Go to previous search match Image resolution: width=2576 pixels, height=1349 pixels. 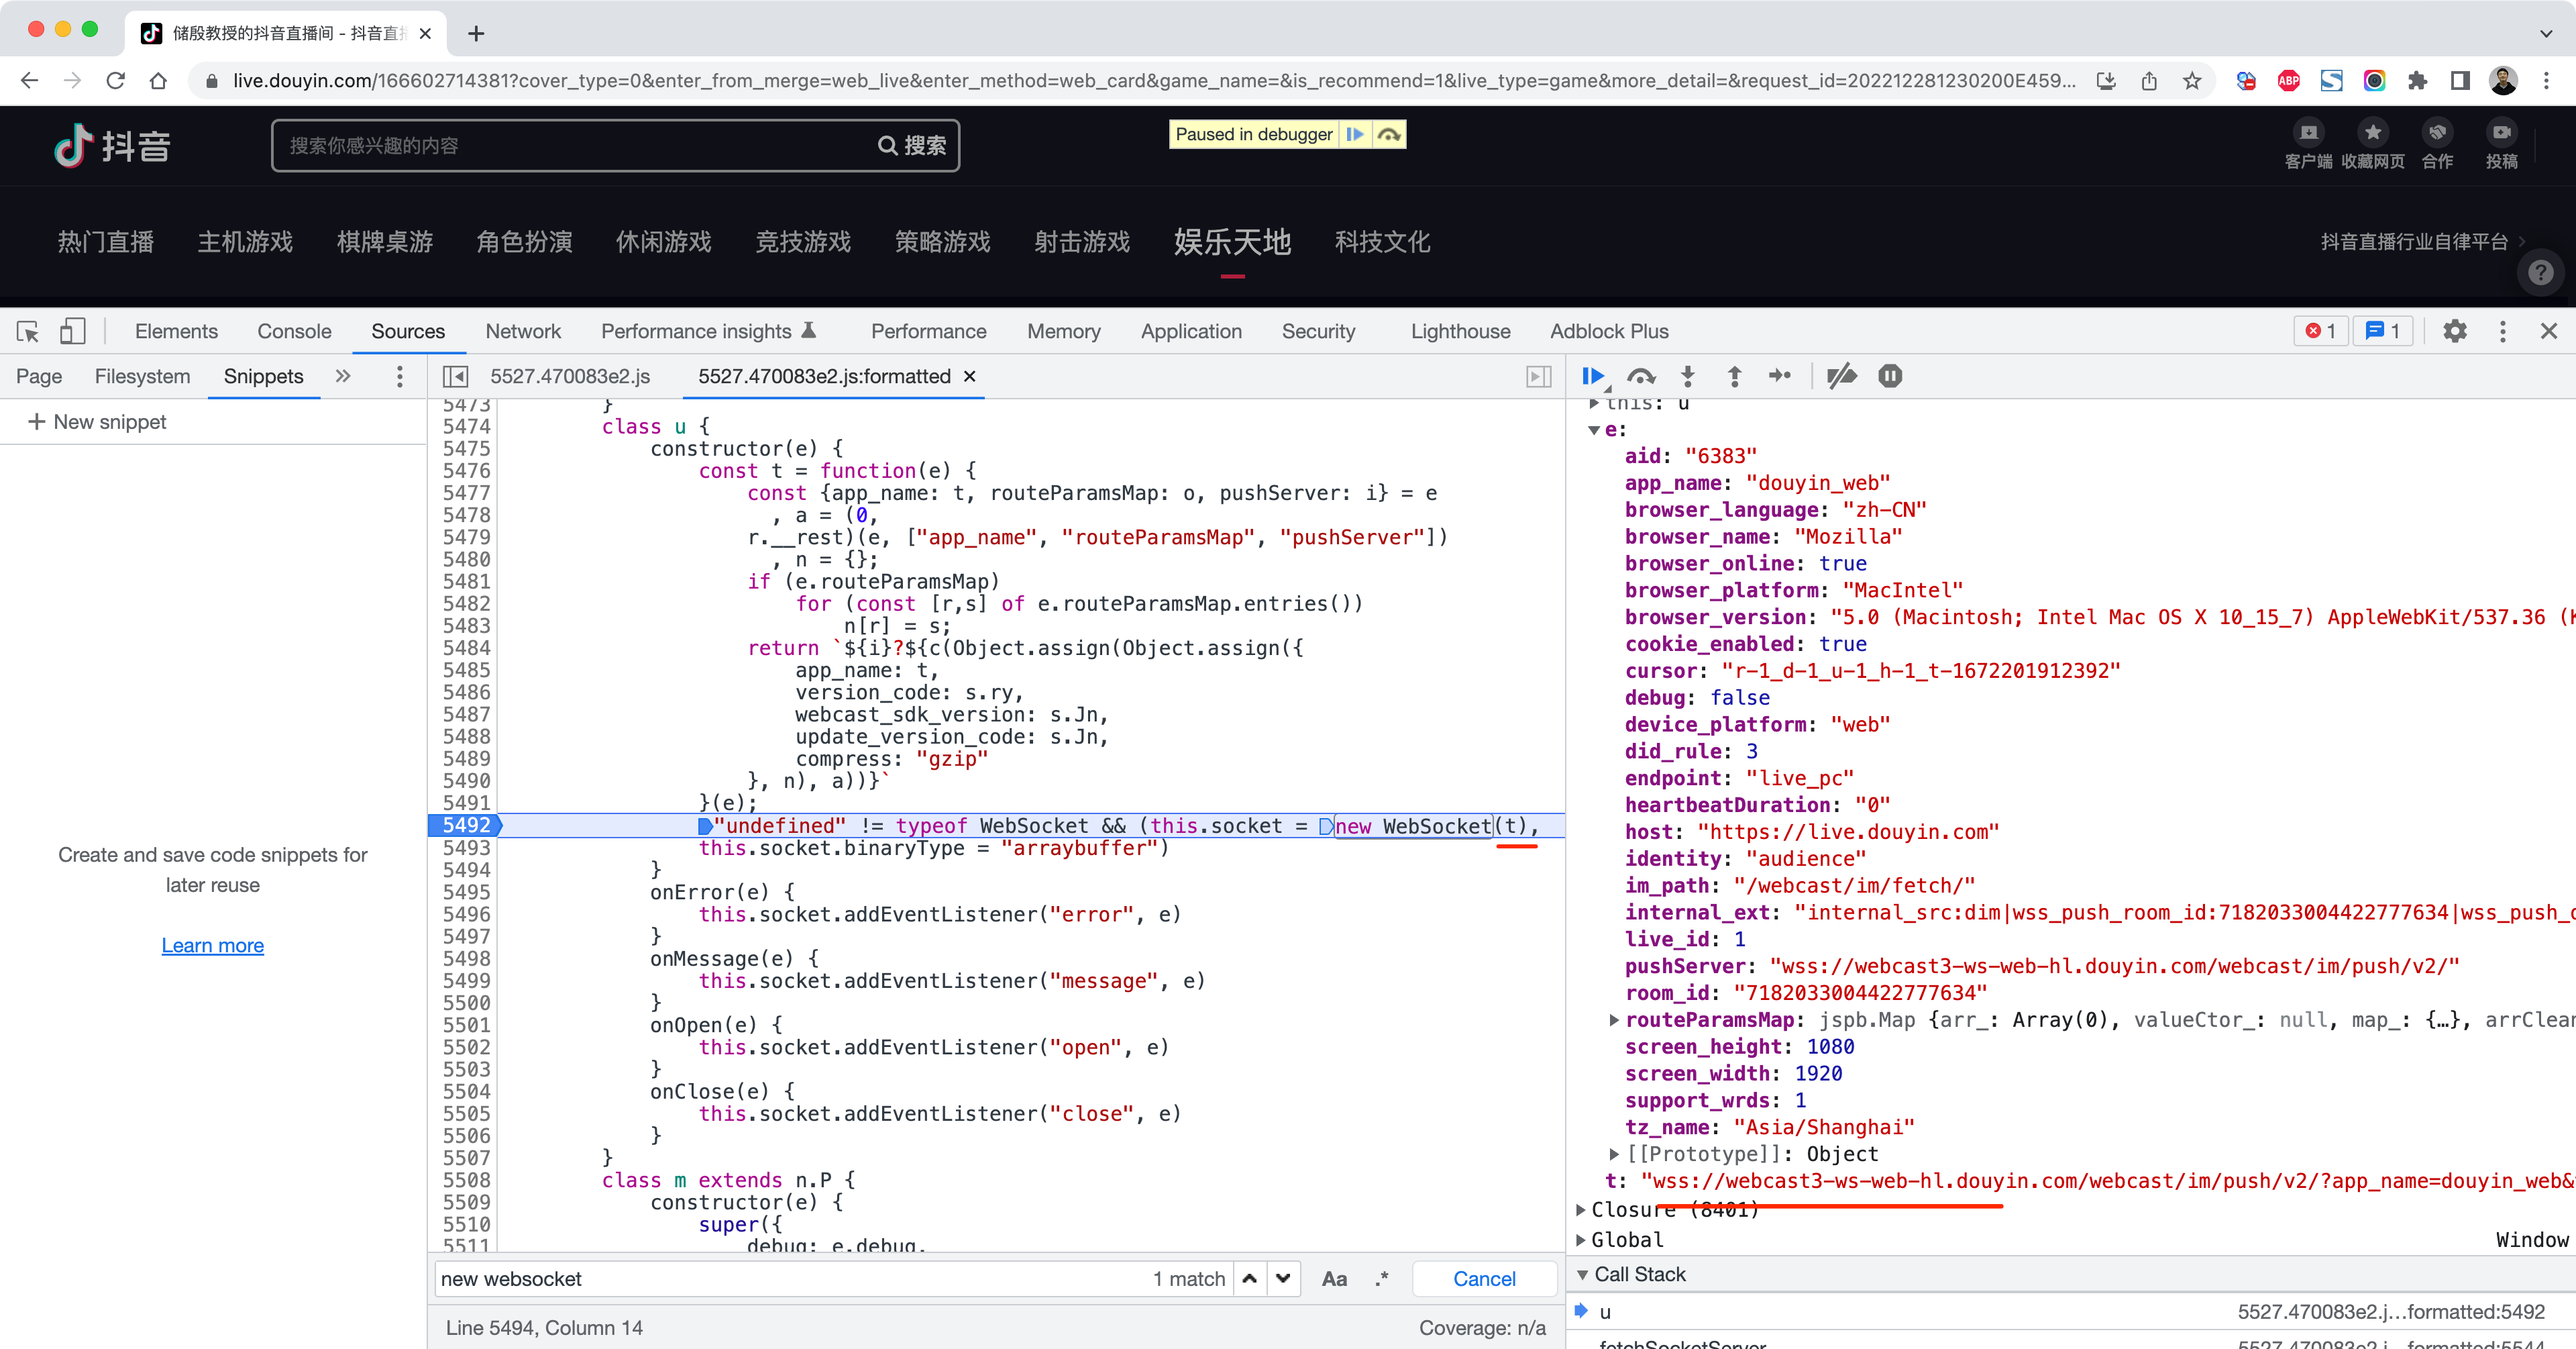[1250, 1278]
